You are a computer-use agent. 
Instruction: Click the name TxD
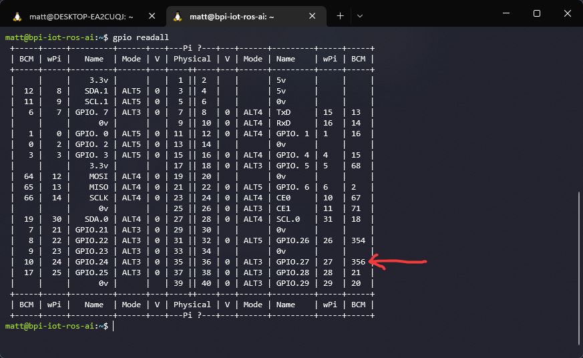(x=283, y=112)
